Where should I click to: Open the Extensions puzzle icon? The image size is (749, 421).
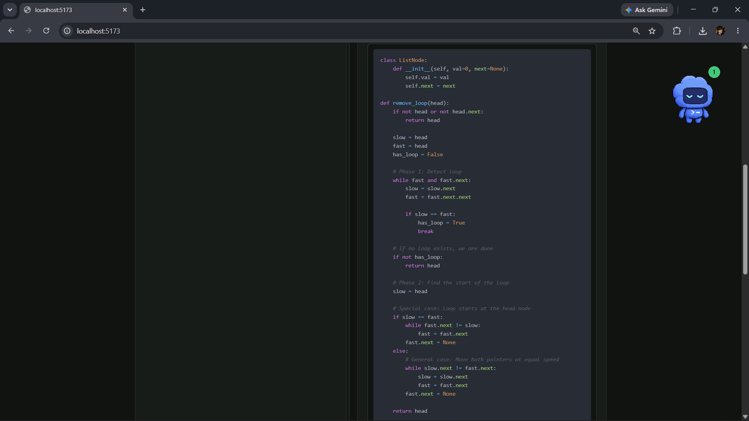[x=677, y=31]
